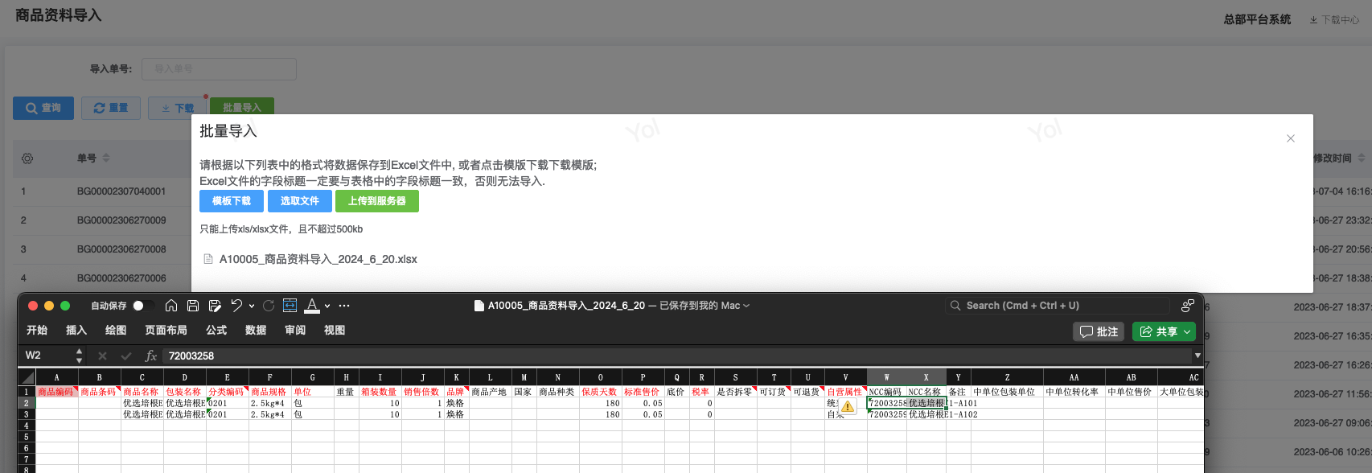Click the Home icon in Excel toolbar
1372x473 pixels.
tap(171, 306)
